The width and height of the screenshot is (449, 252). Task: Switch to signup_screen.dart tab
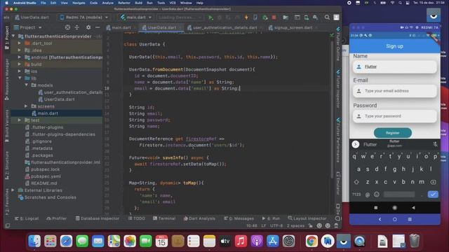293,28
